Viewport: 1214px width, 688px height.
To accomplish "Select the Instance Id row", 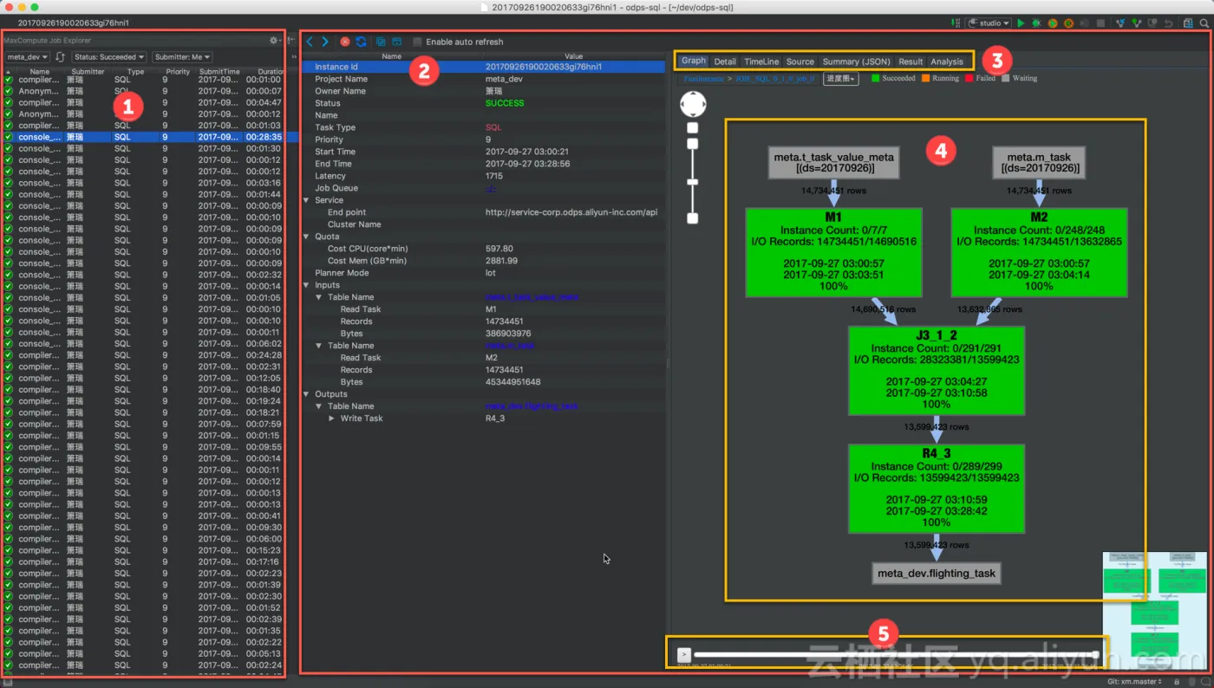I will point(484,67).
